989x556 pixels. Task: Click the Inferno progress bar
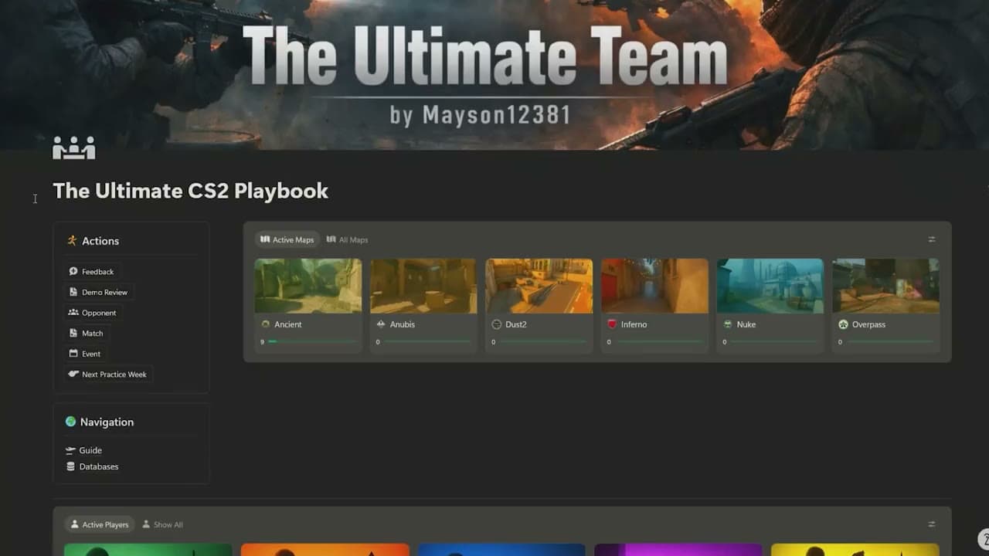pyautogui.click(x=658, y=341)
